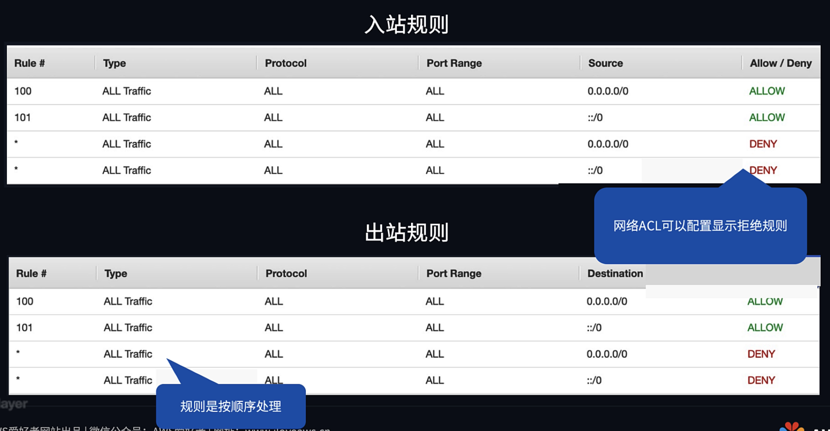Image resolution: width=830 pixels, height=431 pixels.
Task: Select rule number 101 in outbound table
Action: 25,327
